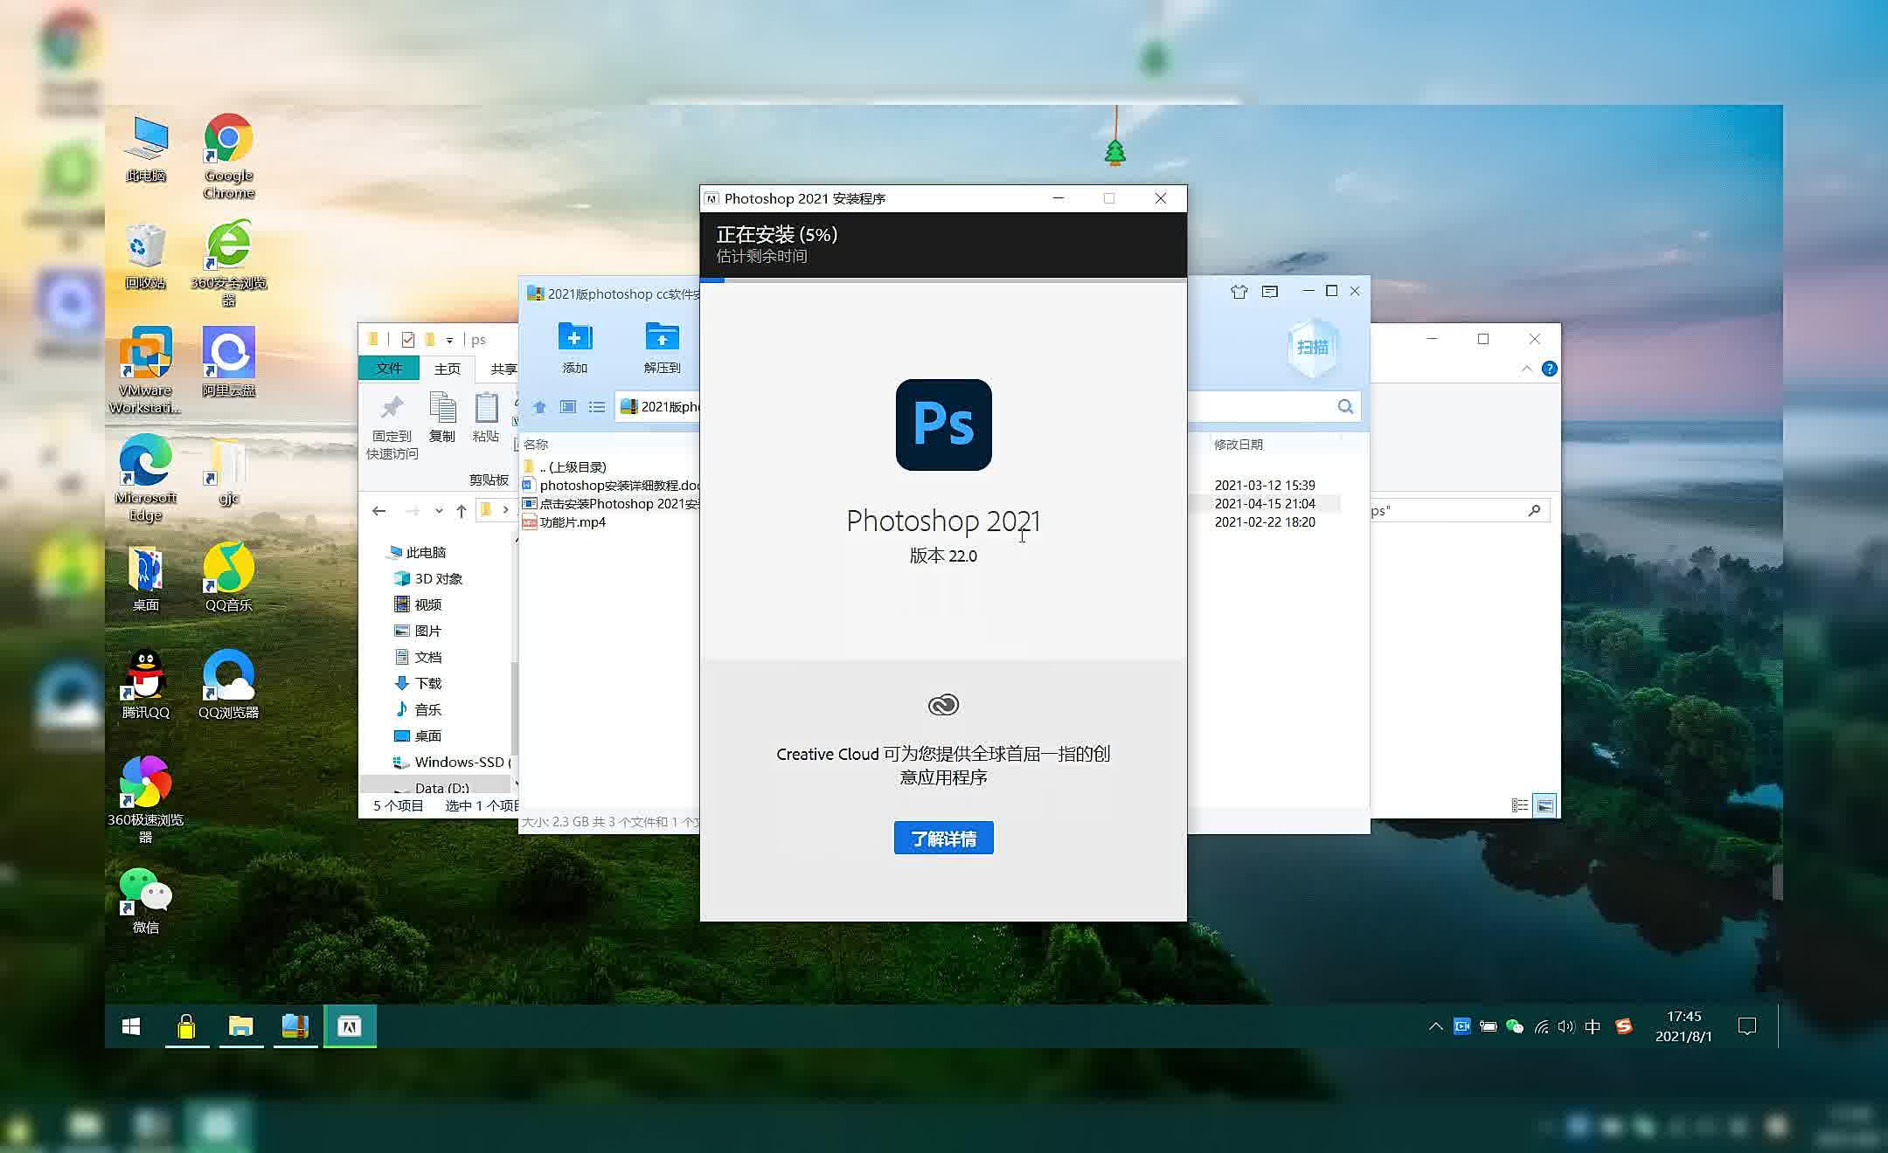Image resolution: width=1888 pixels, height=1153 pixels.
Task: Expand recent locations dropdown in Explorer navigation
Action: click(439, 511)
